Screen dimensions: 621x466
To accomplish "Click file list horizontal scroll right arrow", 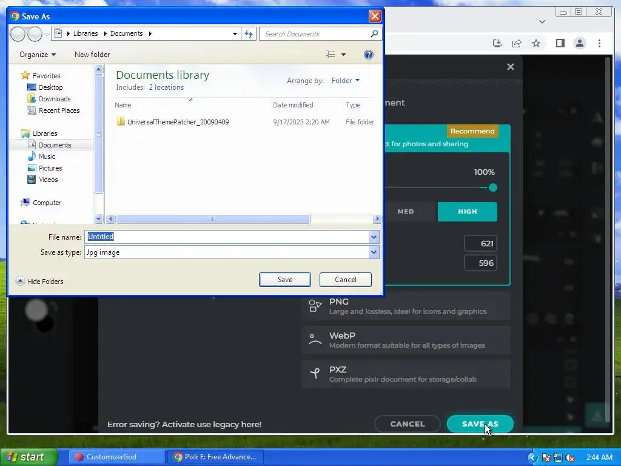I will click(x=377, y=218).
